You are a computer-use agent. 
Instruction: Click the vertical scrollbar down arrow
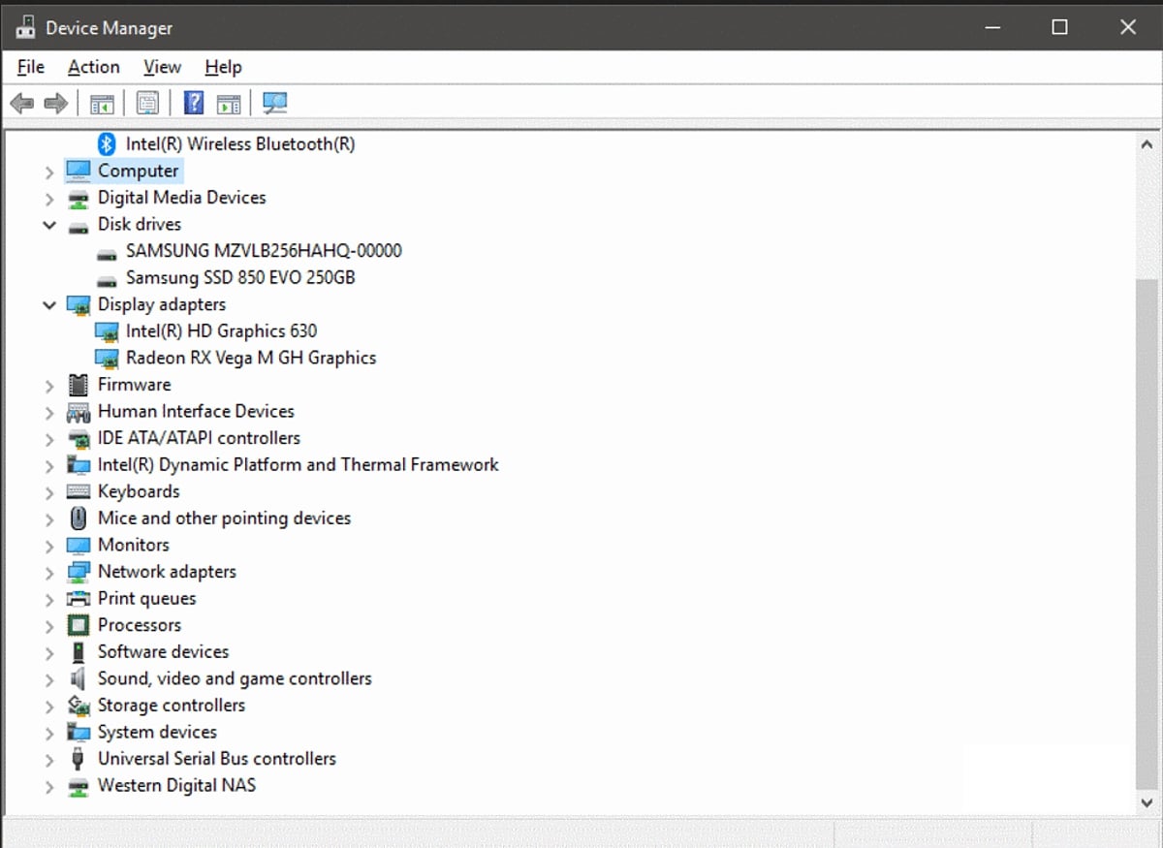pos(1147,801)
